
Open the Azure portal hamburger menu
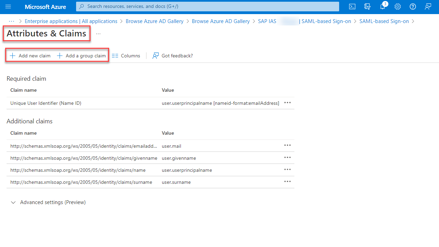8,7
